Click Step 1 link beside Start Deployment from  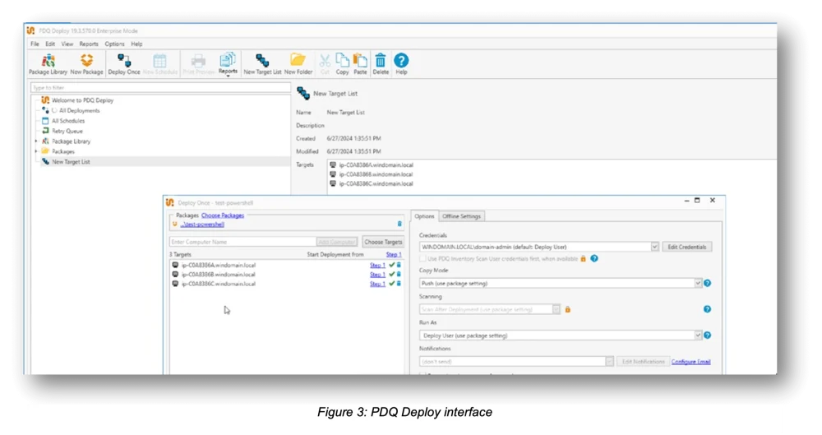394,254
